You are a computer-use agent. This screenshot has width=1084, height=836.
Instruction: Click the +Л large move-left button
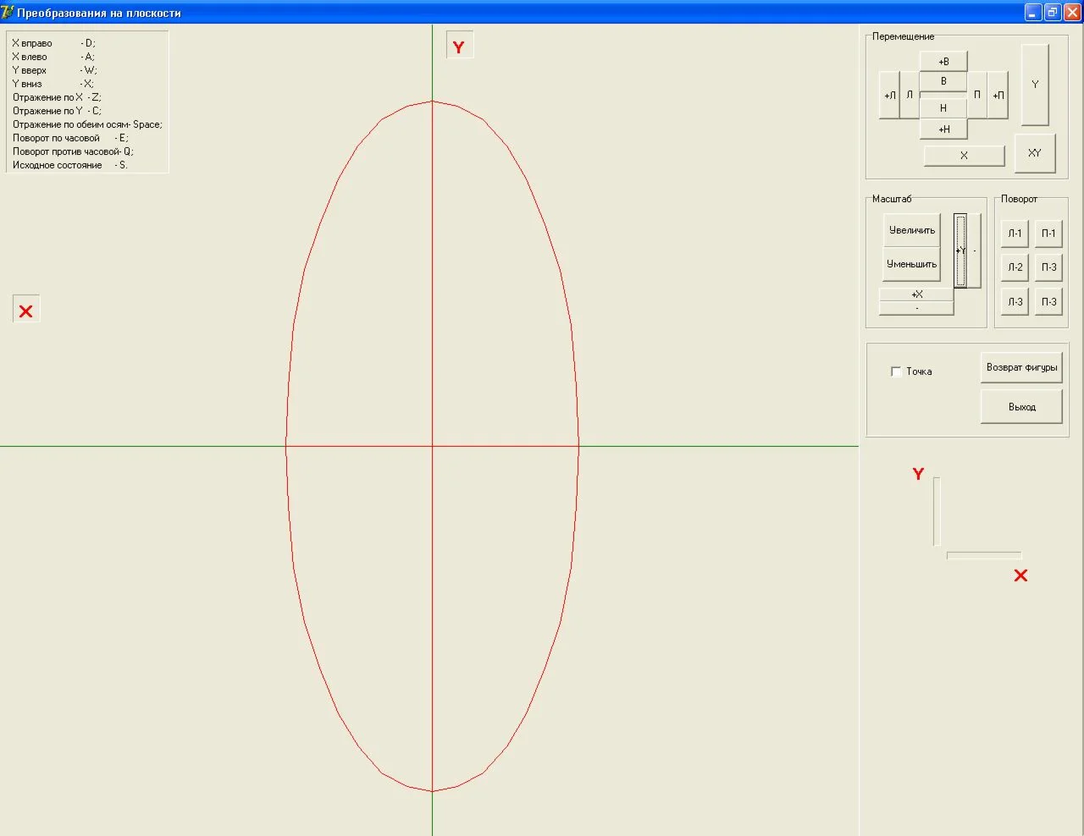889,96
